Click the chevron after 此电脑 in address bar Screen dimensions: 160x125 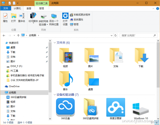[x=38, y=36]
